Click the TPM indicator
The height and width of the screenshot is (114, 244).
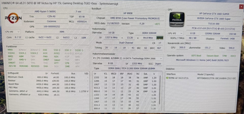224,56
